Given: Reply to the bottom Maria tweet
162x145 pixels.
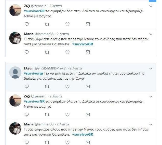Looking at the screenshot, I should point(27,142).
